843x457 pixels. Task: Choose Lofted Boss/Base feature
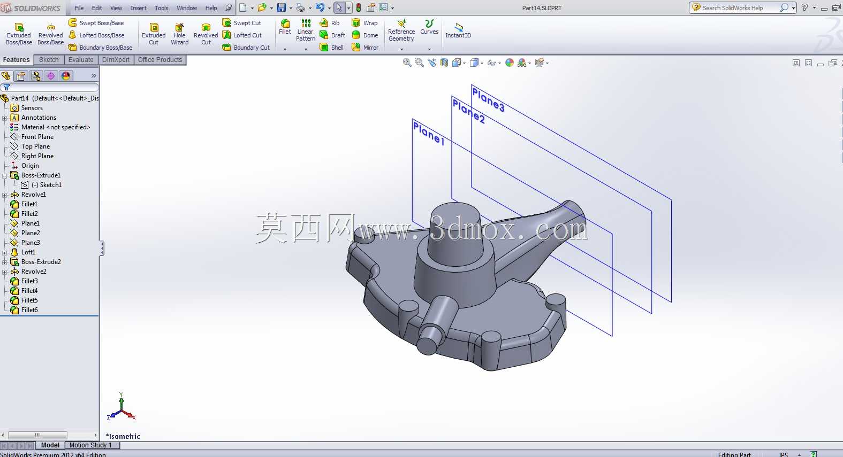pyautogui.click(x=96, y=35)
